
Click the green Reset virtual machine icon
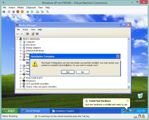(32, 12)
